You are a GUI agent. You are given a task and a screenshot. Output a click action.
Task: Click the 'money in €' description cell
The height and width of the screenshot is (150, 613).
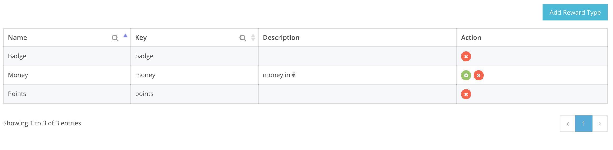[x=279, y=75]
